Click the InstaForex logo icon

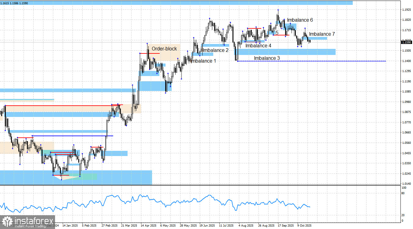click(7, 222)
